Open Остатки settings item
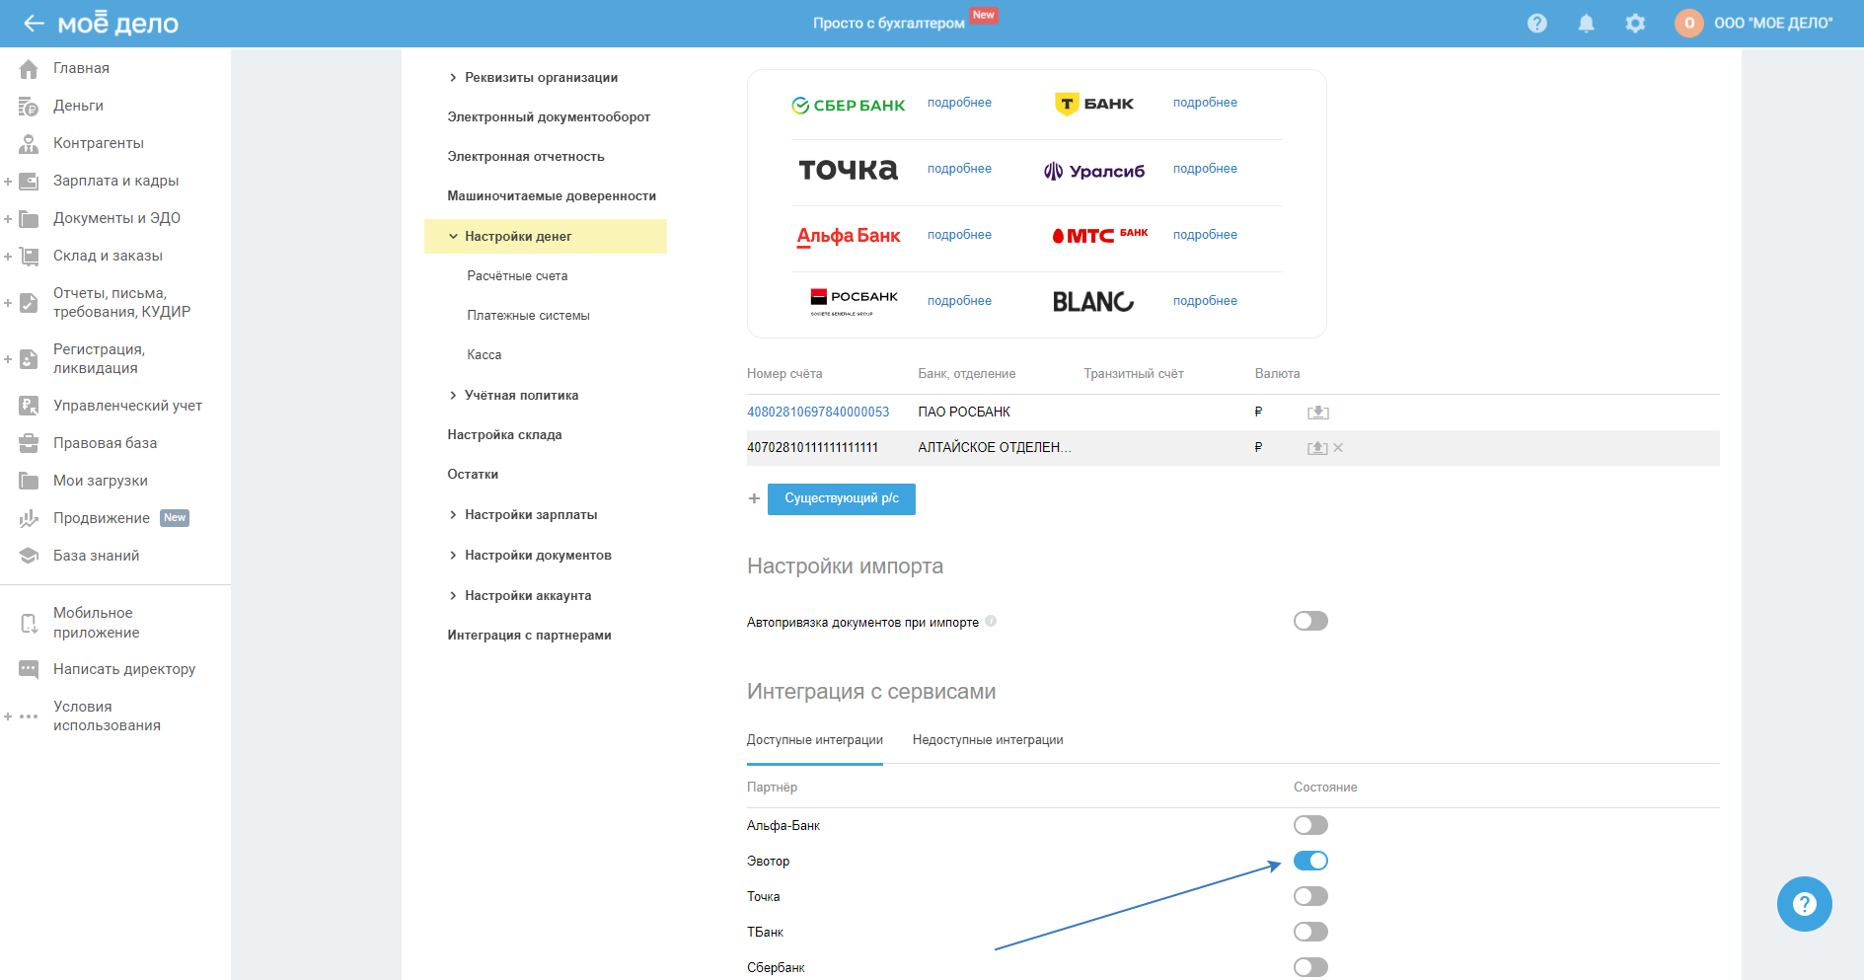This screenshot has width=1864, height=980. pos(473,475)
